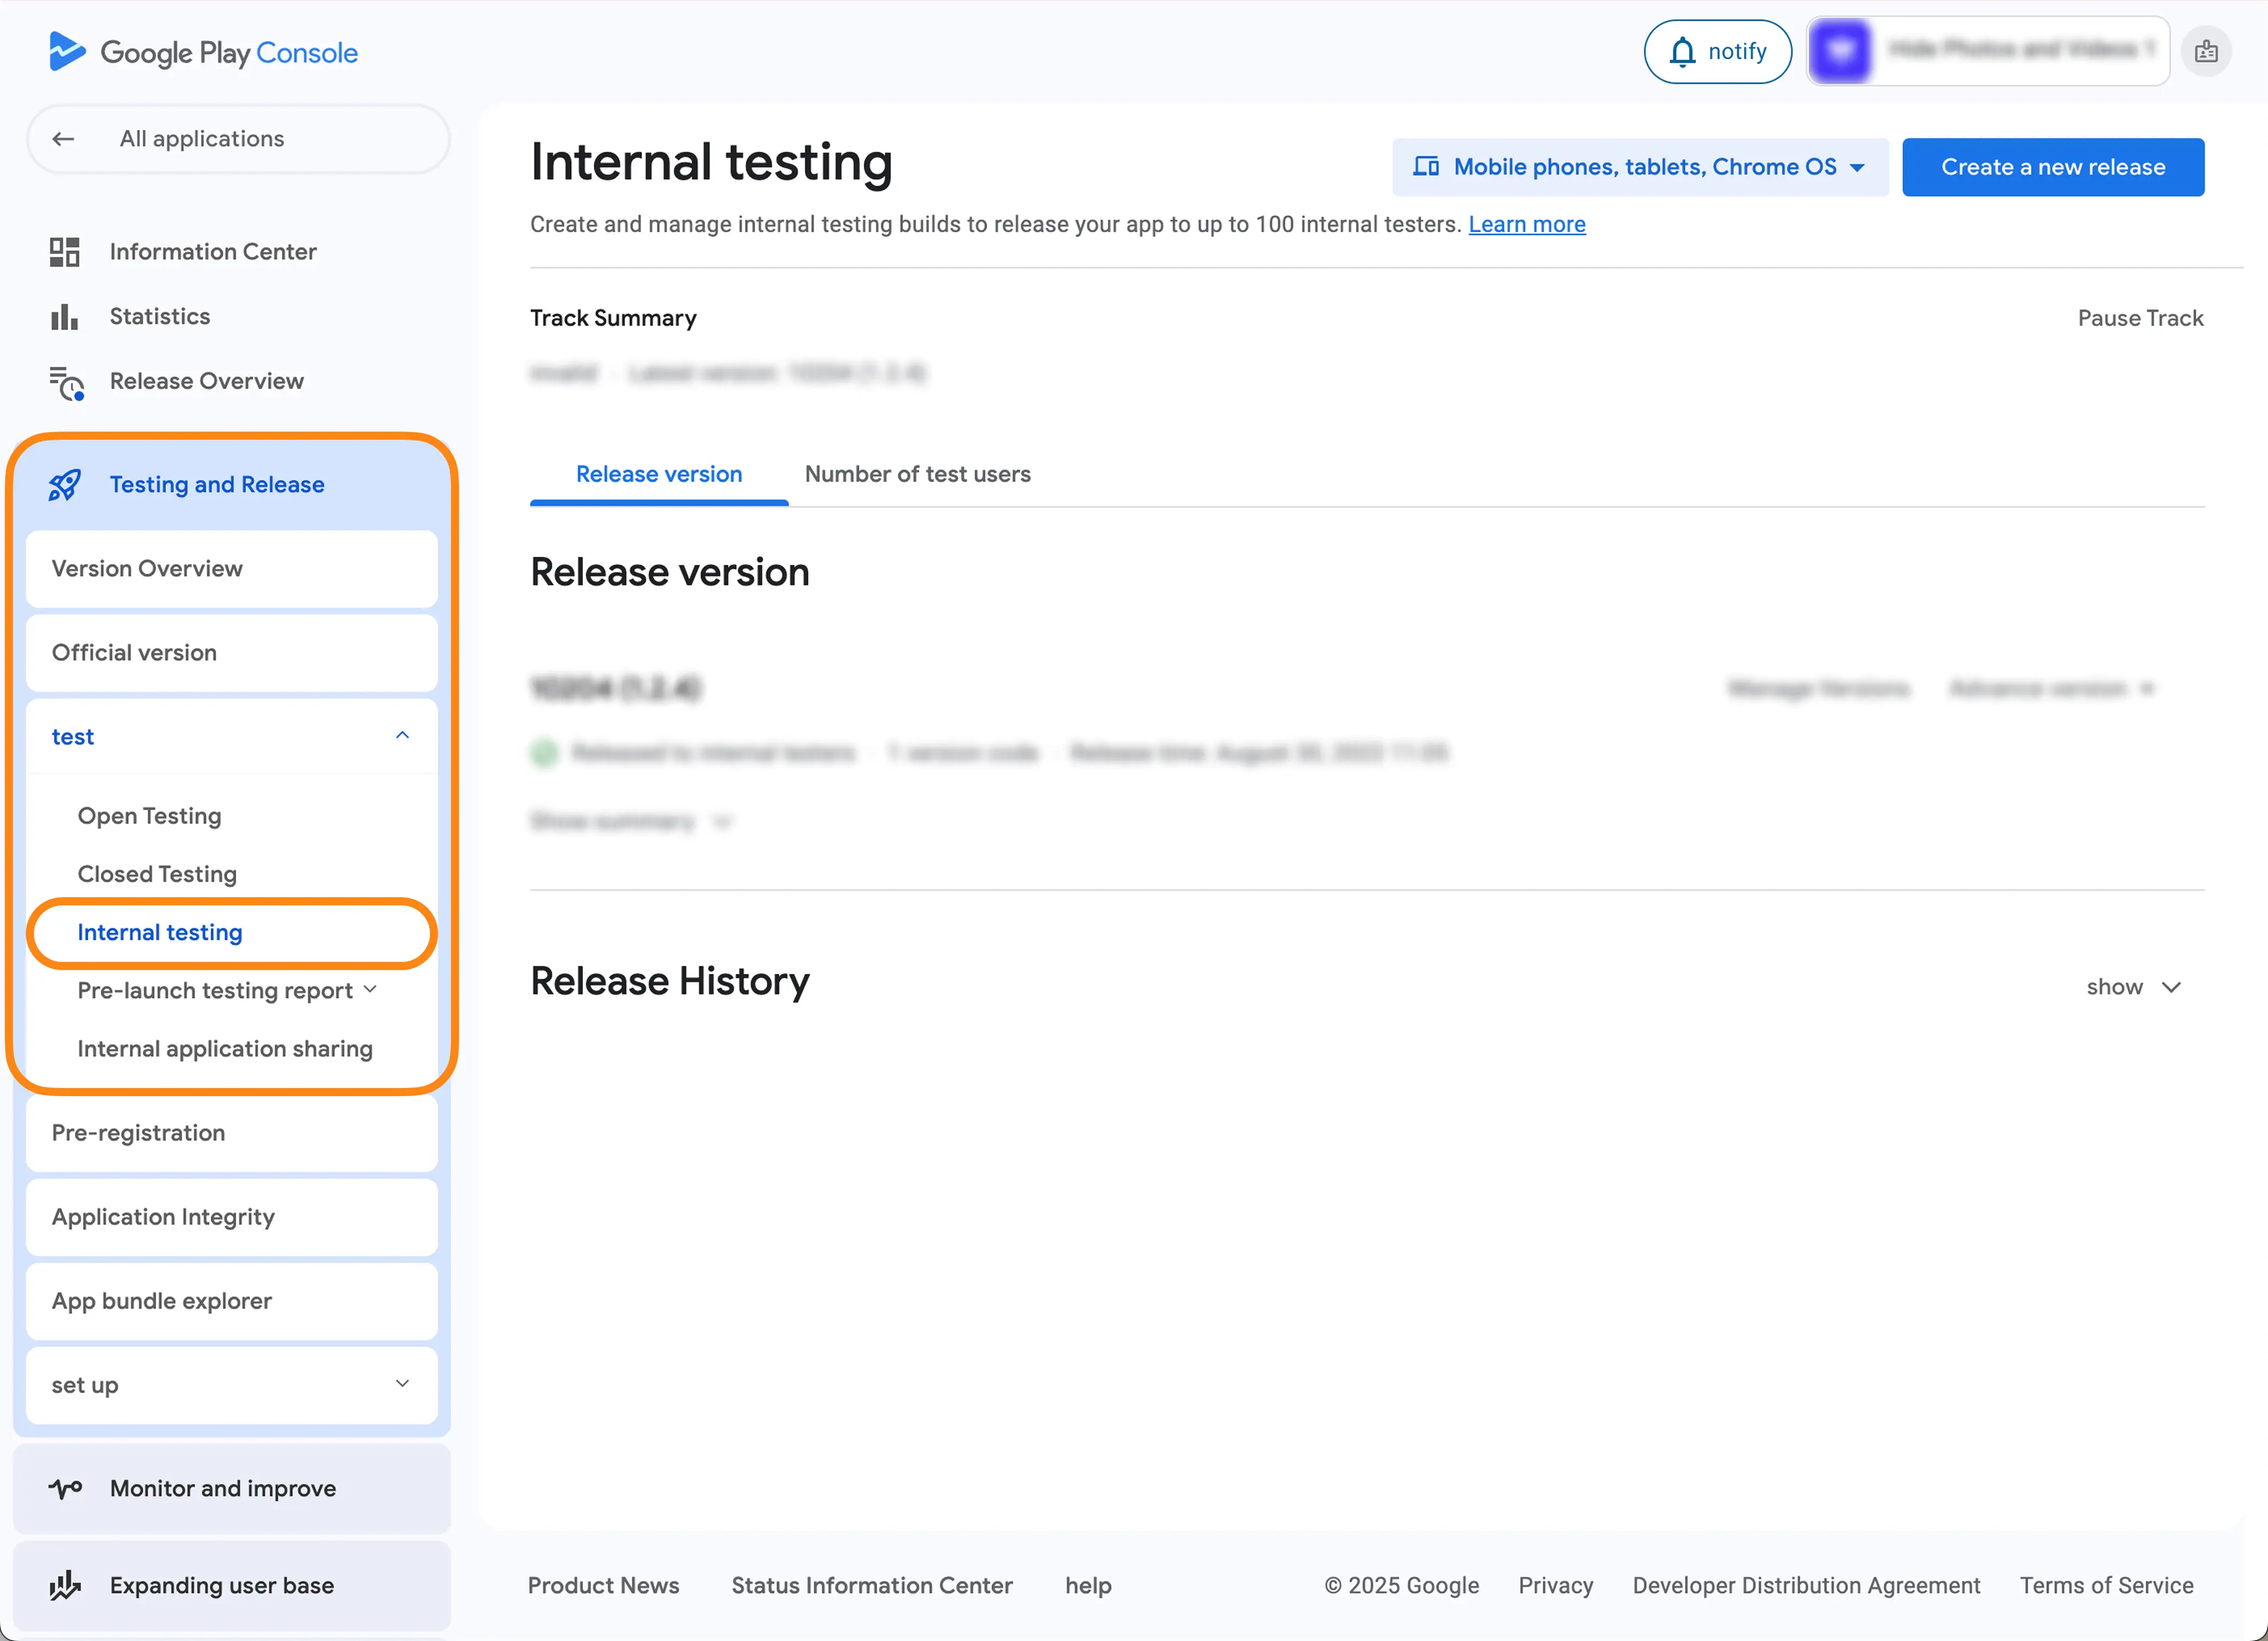This screenshot has height=1641, width=2268.
Task: Click the Google Play Console logo
Action: (x=203, y=52)
